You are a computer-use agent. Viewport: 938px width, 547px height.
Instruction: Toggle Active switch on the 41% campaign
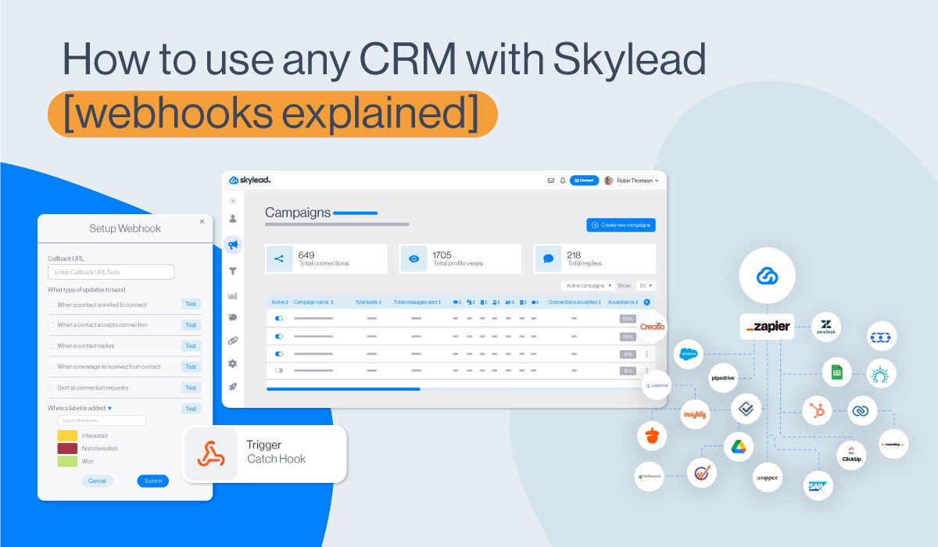coord(279,353)
